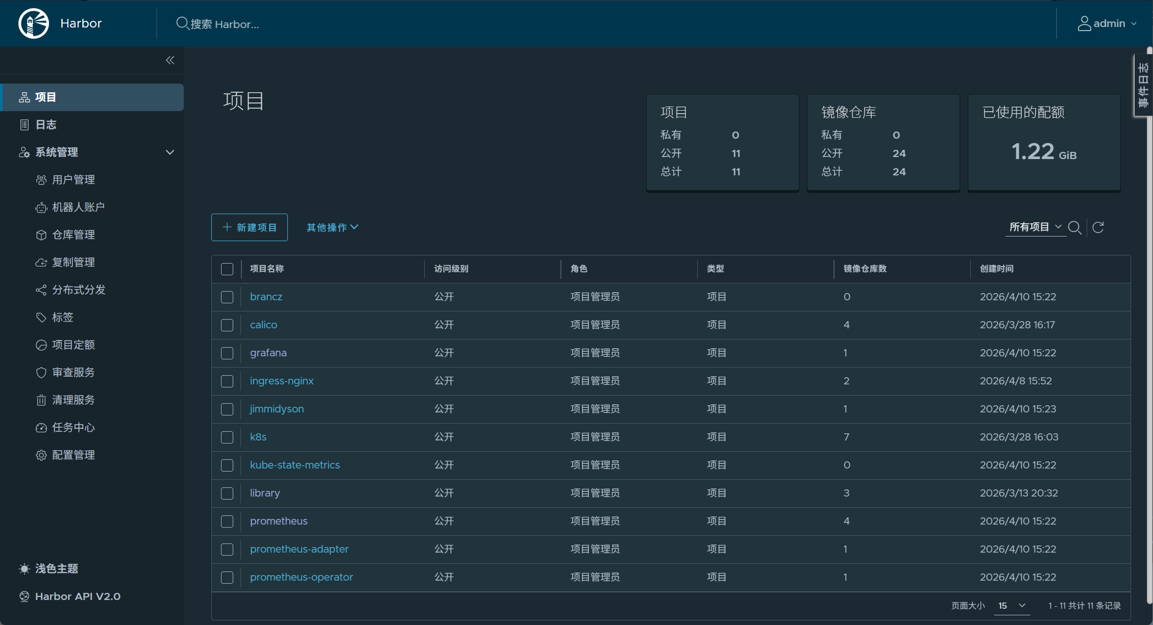The height and width of the screenshot is (625, 1153).
Task: Click the Harbor lighthouse logo
Action: point(34,23)
